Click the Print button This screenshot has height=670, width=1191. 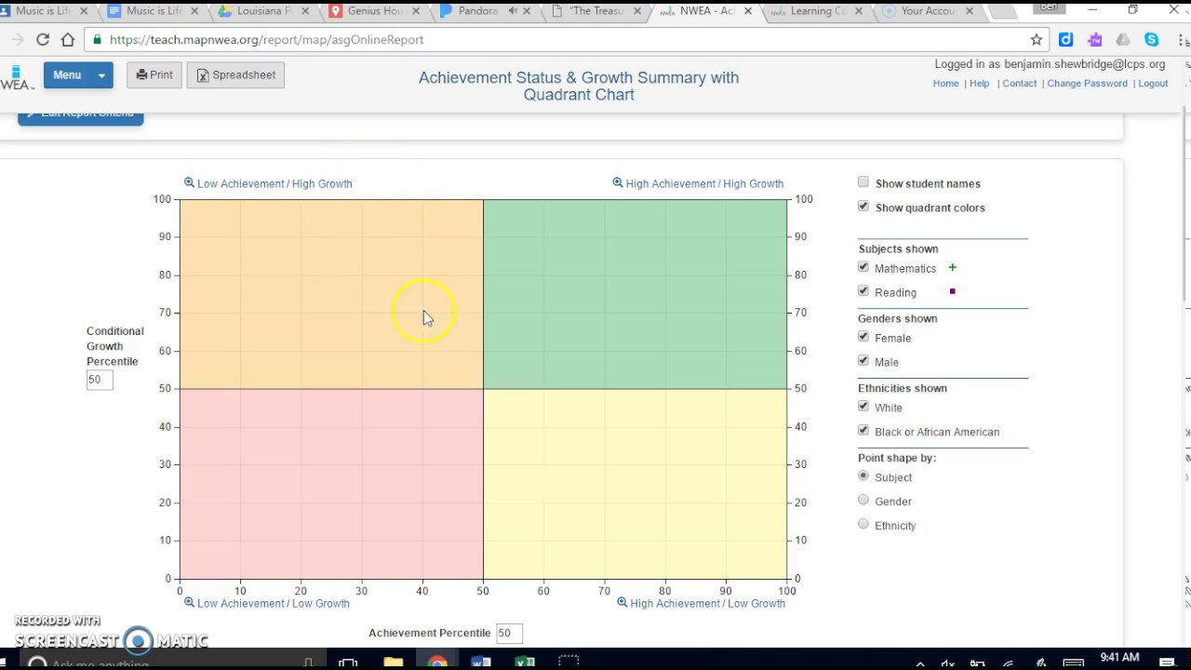click(154, 75)
